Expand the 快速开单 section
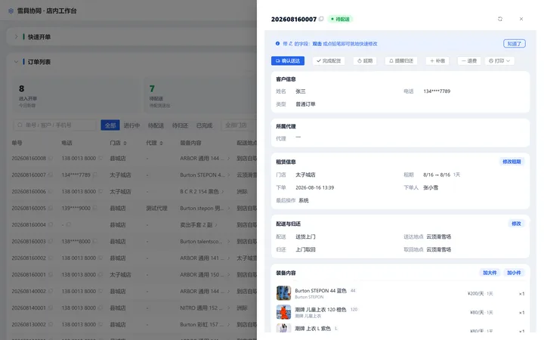The image size is (544, 340). tap(16, 37)
